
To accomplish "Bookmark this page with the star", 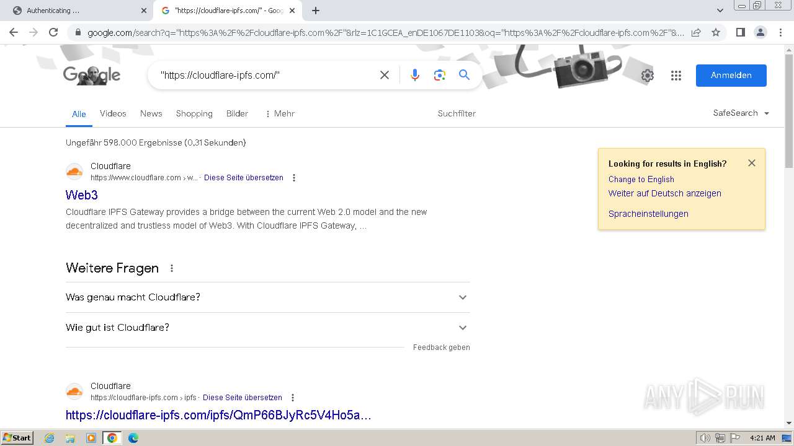I will (x=716, y=32).
